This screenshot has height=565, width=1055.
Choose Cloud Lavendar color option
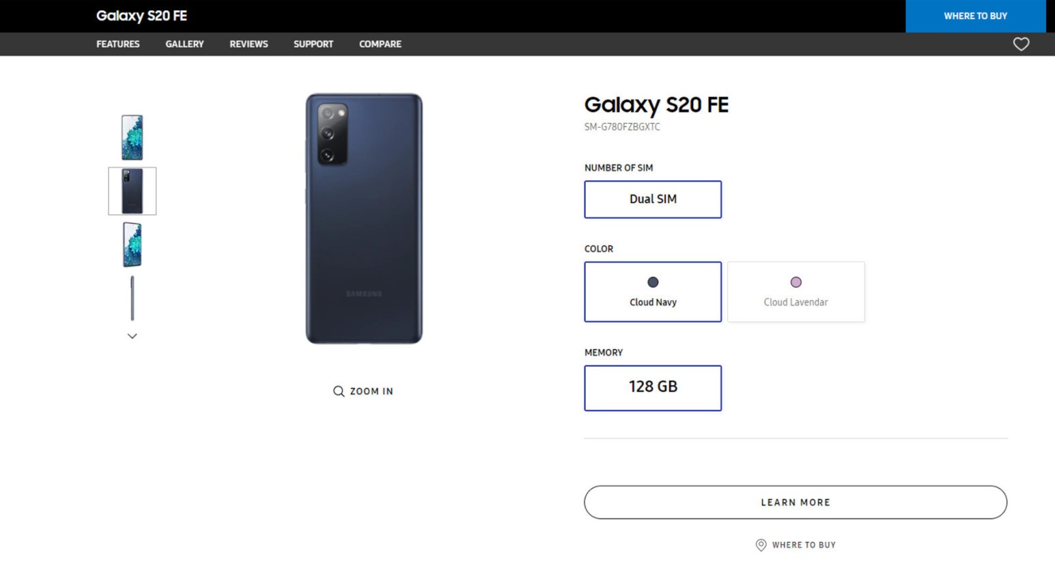point(796,292)
